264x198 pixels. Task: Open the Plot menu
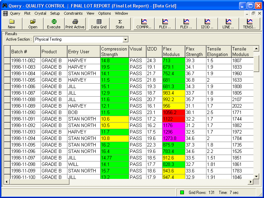(27, 13)
